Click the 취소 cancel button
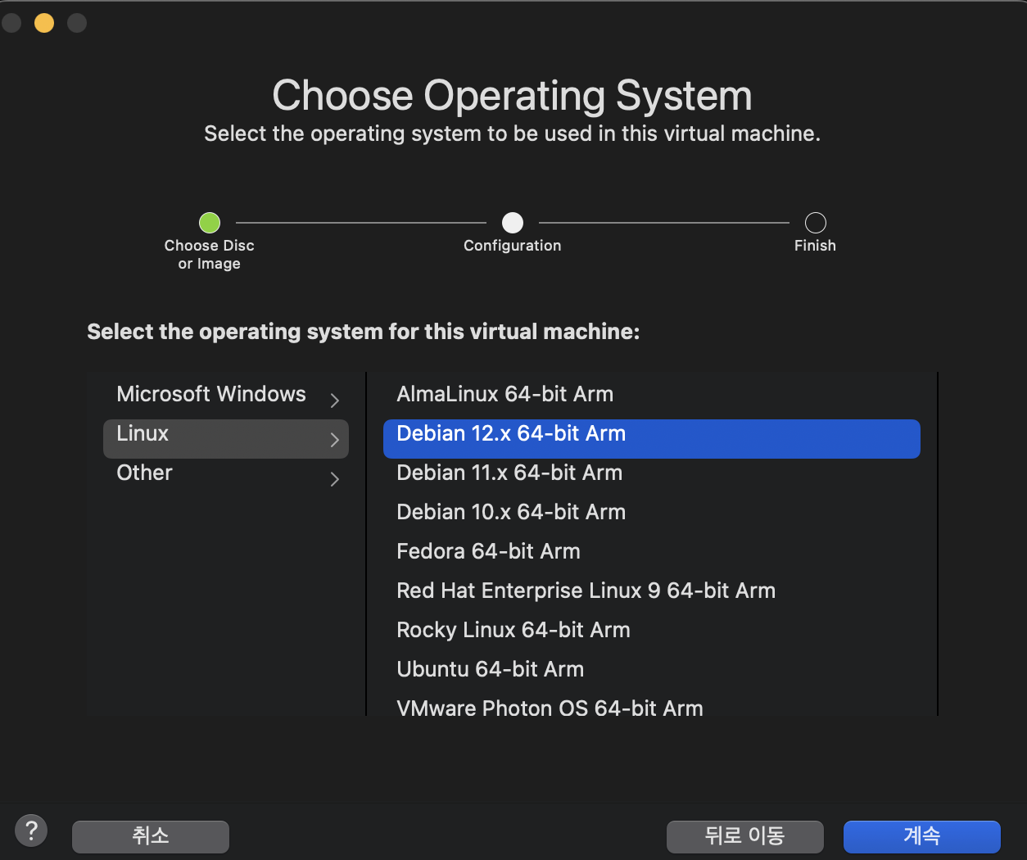This screenshot has width=1027, height=860. (151, 836)
